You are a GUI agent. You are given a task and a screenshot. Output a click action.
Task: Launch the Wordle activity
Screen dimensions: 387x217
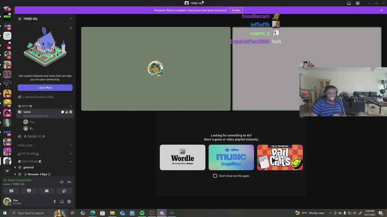pos(183,157)
